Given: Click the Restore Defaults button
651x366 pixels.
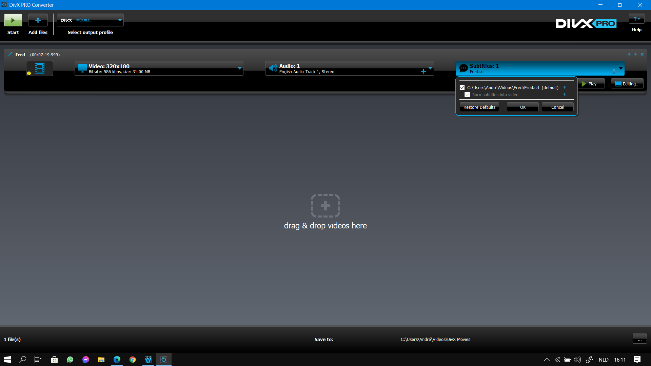Looking at the screenshot, I should click(479, 107).
